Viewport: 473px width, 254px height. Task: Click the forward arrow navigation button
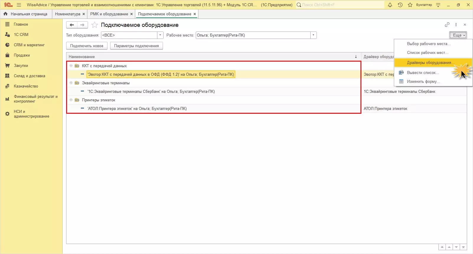pyautogui.click(x=82, y=25)
